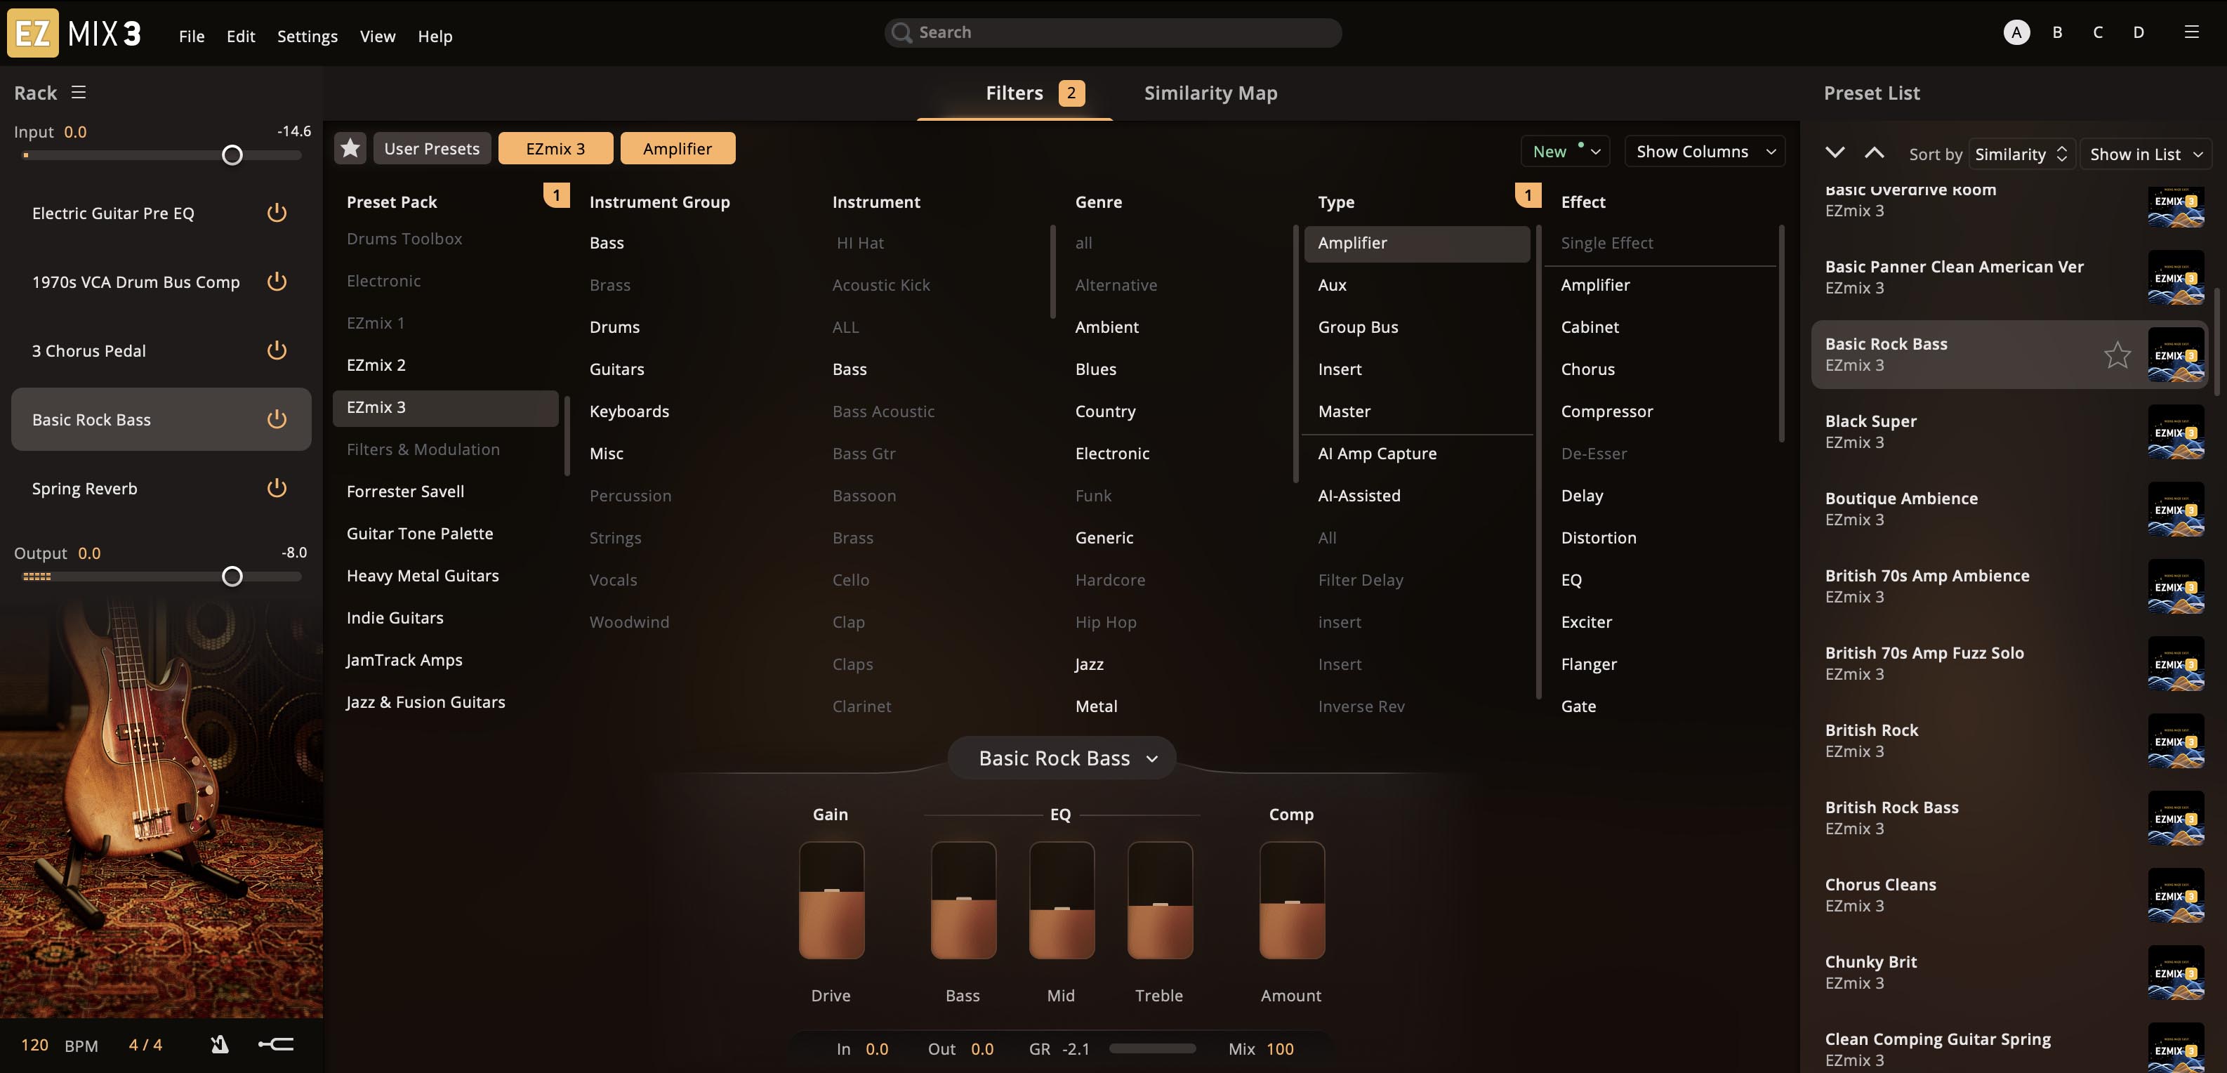Click the Bass EQ fader
Viewport: 2227px width, 1073px height.
[963, 900]
